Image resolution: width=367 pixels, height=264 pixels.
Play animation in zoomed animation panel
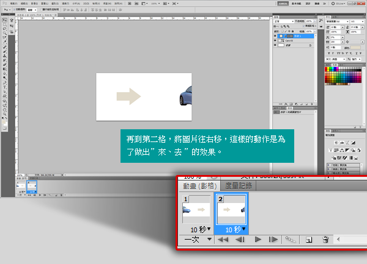(x=258, y=240)
